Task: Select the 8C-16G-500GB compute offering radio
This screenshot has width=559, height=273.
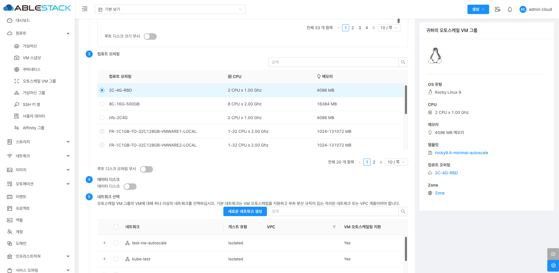Action: click(x=102, y=104)
